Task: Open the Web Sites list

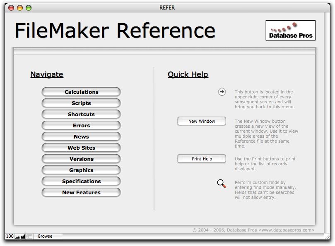Action: click(81, 148)
